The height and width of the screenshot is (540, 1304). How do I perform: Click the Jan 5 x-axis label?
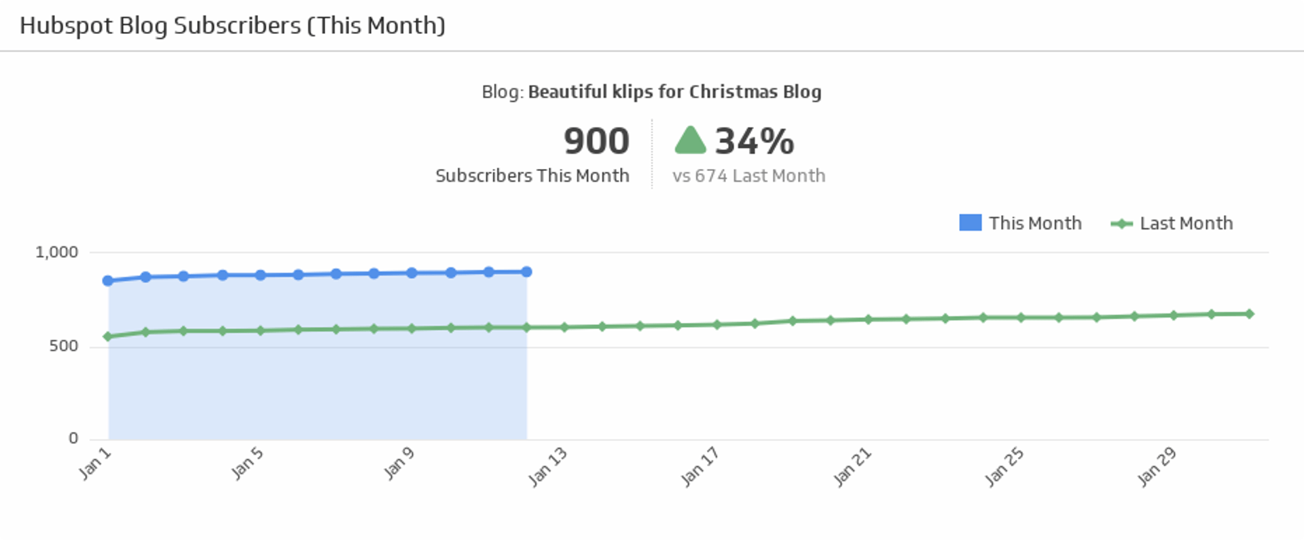[247, 463]
